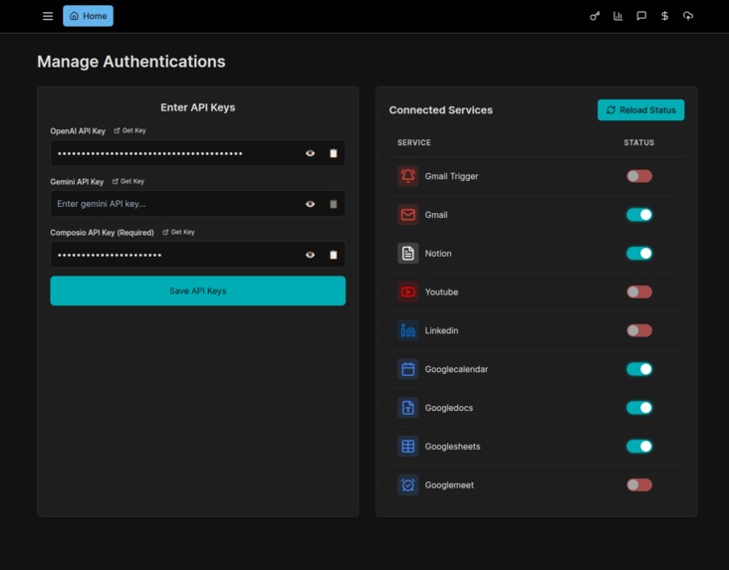Paste into OpenAI API key via clipboard icon
This screenshot has height=570, width=729.
click(334, 153)
